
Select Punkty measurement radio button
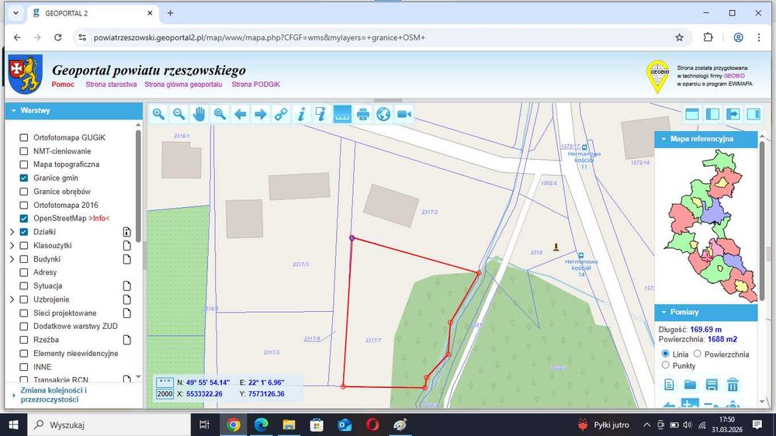point(666,365)
